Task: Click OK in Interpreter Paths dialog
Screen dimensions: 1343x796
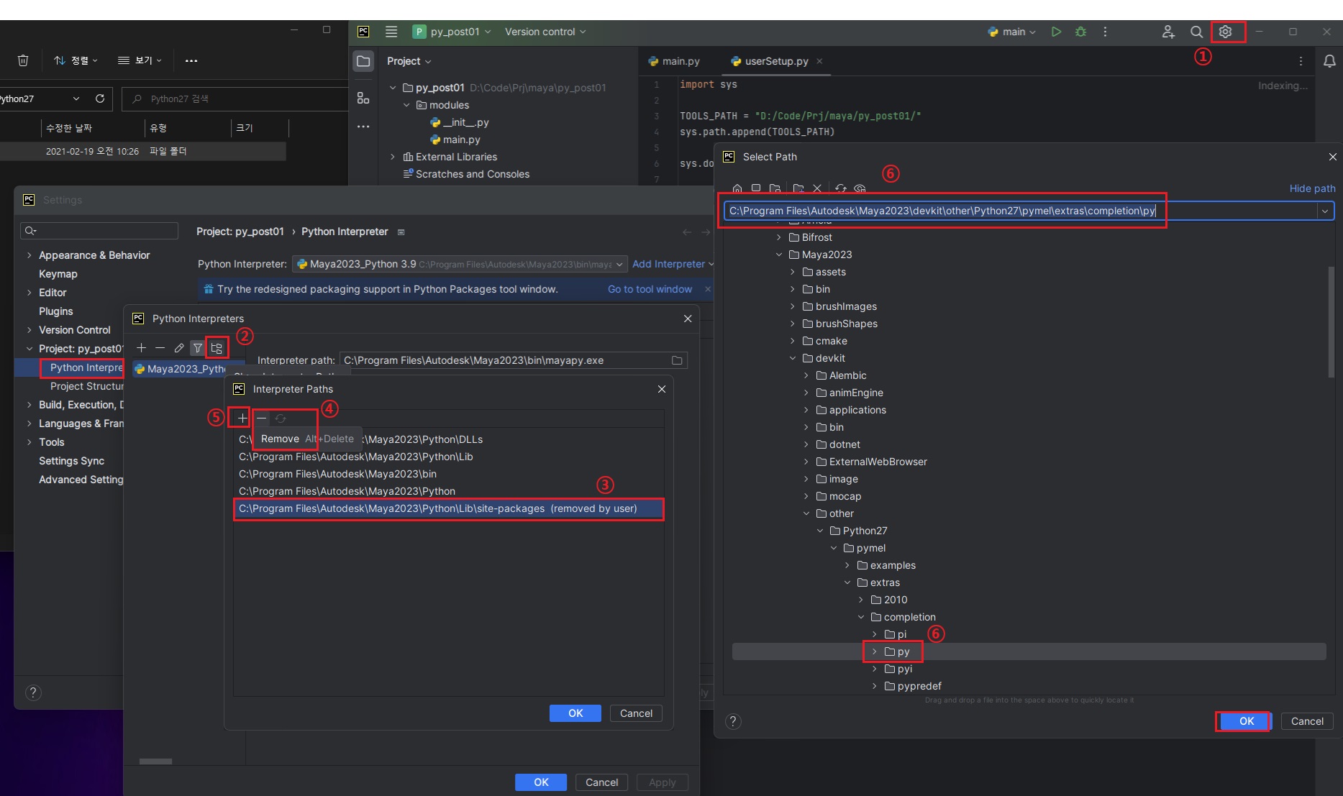Action: pyautogui.click(x=575, y=713)
